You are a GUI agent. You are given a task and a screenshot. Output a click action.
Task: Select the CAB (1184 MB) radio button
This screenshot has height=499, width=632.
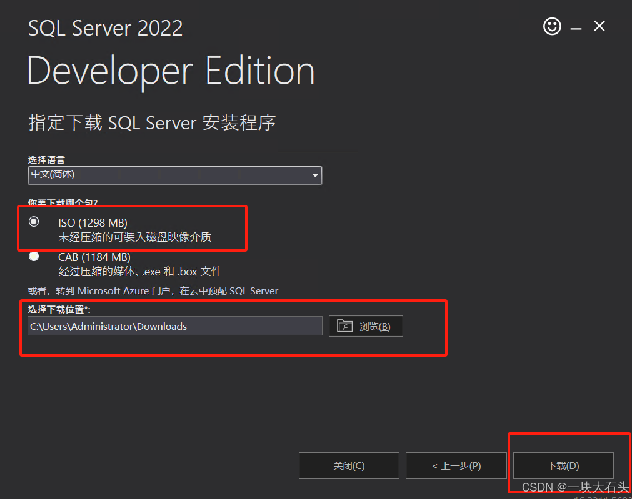coord(34,256)
